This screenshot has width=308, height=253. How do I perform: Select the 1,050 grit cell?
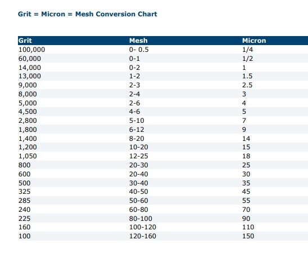tap(28, 156)
